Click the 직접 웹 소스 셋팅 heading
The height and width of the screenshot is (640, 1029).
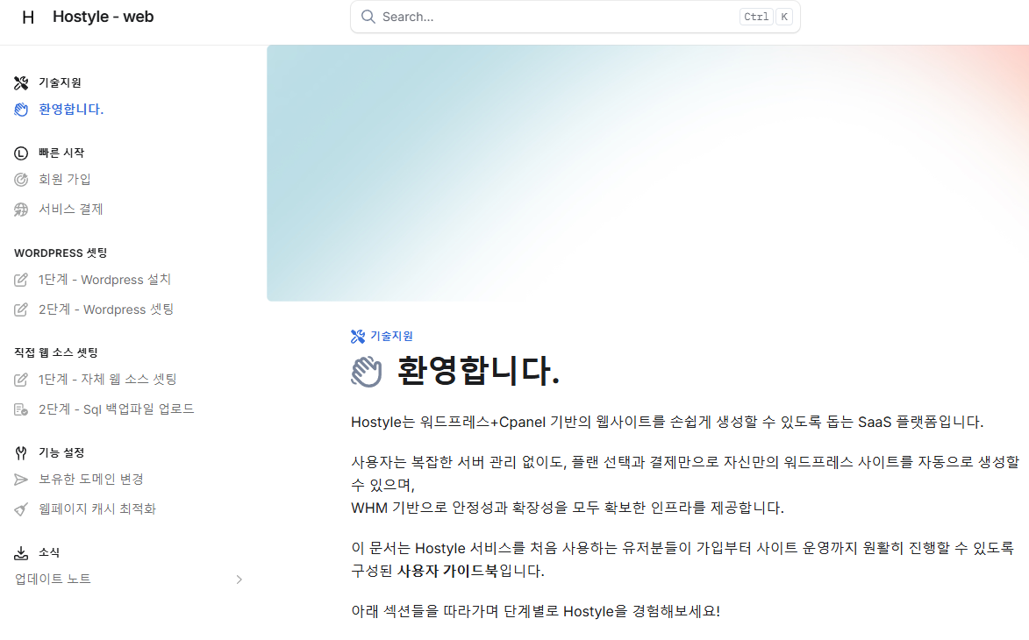[x=56, y=352]
